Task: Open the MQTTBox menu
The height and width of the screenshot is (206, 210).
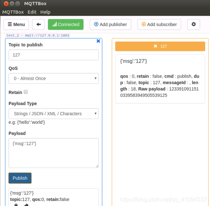Action: click(13, 12)
